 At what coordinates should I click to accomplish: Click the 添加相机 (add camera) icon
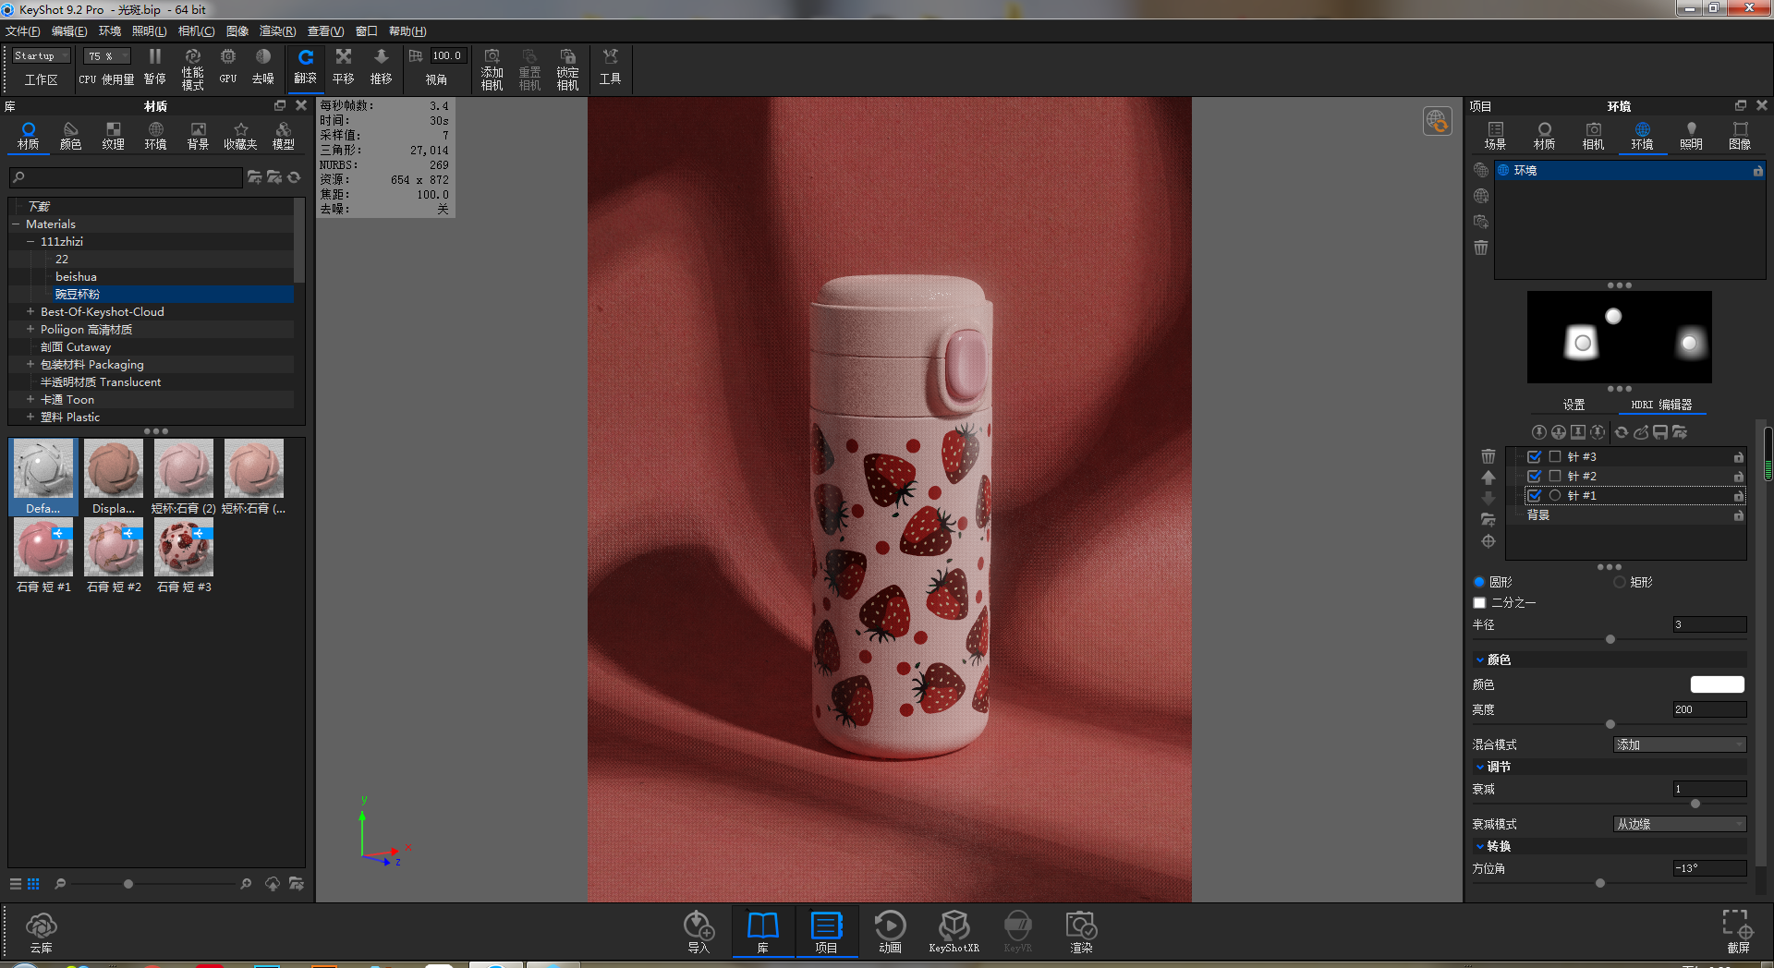492,67
